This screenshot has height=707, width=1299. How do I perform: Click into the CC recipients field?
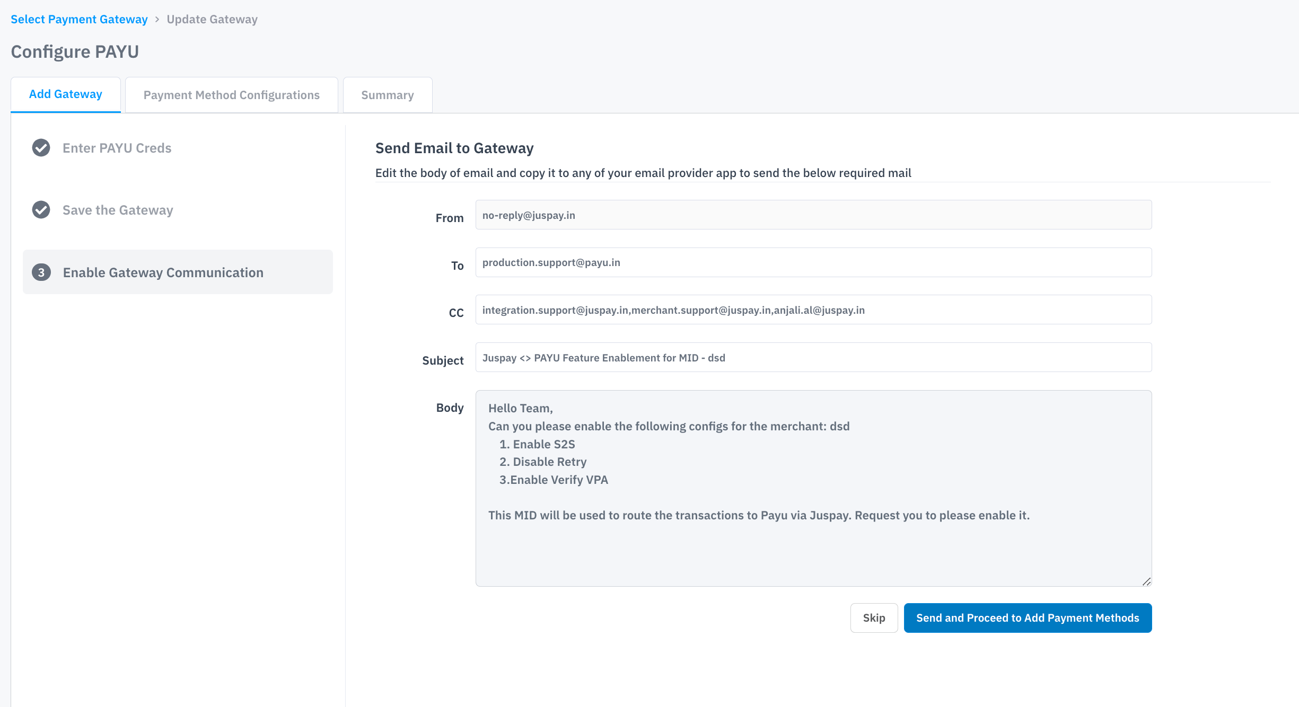pyautogui.click(x=813, y=310)
